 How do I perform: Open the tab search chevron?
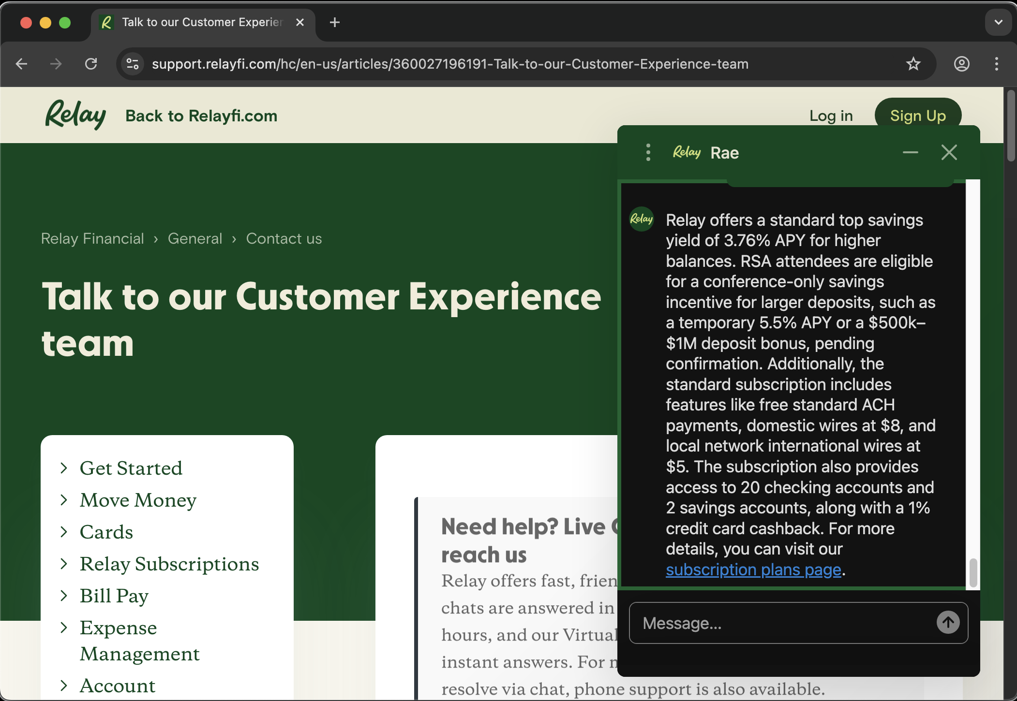click(x=998, y=22)
